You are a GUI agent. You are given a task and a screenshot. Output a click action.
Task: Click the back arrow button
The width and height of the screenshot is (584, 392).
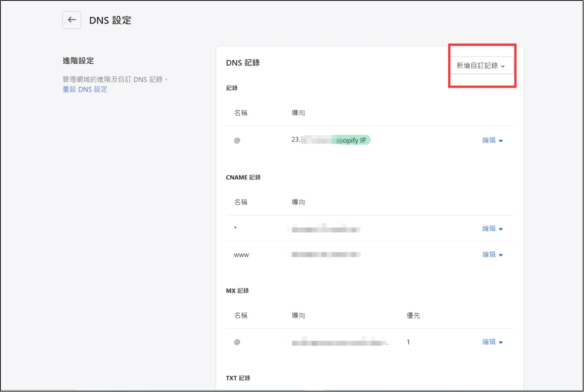pos(72,20)
